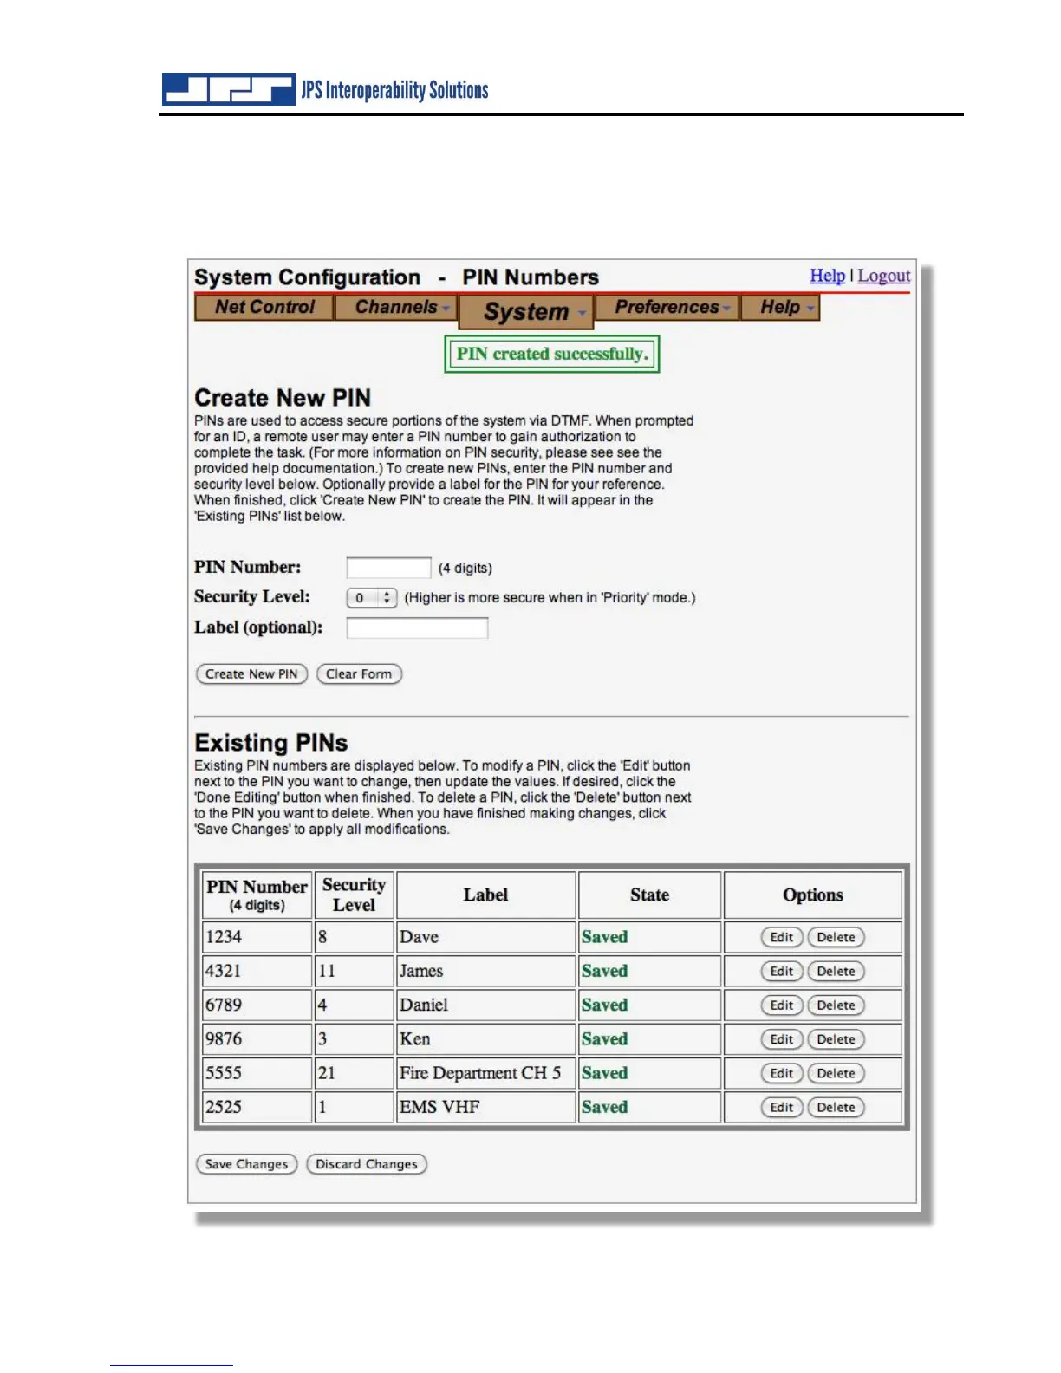
Task: Click the Save Changes button
Action: click(246, 1164)
